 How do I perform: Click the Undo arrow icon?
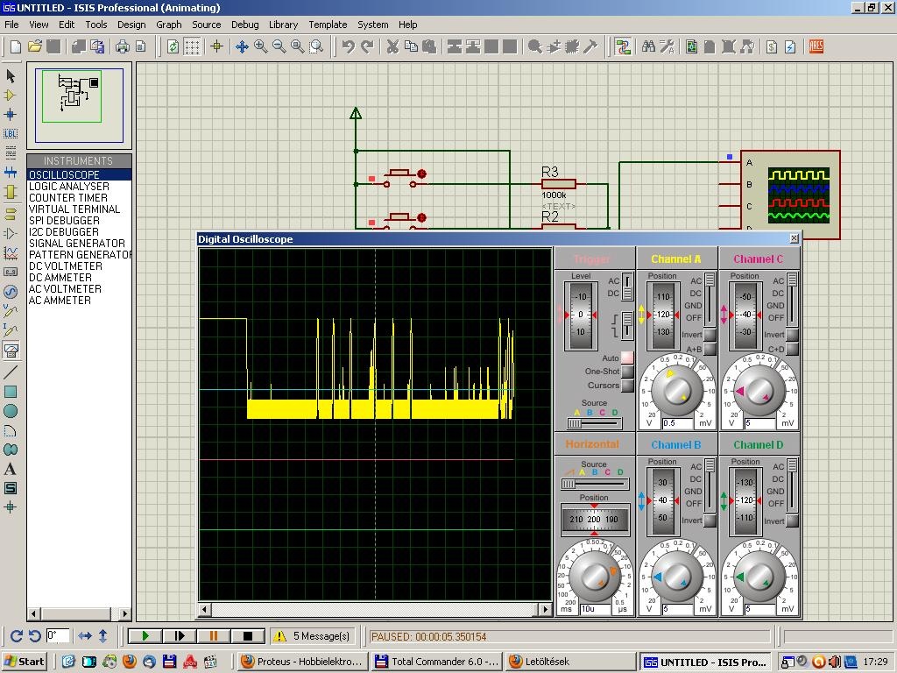349,46
